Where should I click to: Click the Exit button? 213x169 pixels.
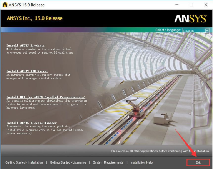[x=198, y=162]
